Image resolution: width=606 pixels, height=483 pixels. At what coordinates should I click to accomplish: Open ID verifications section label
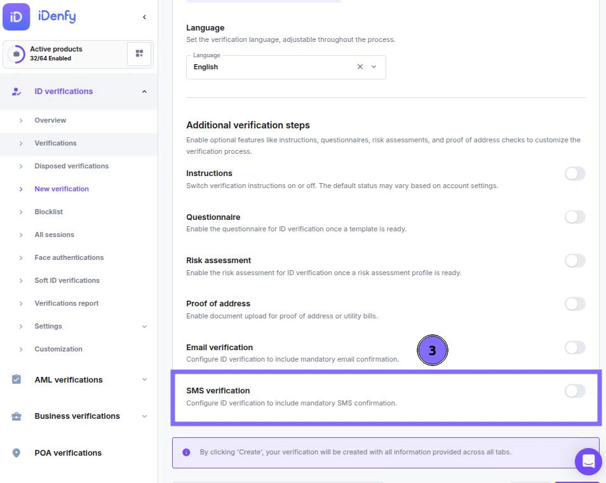tap(64, 92)
